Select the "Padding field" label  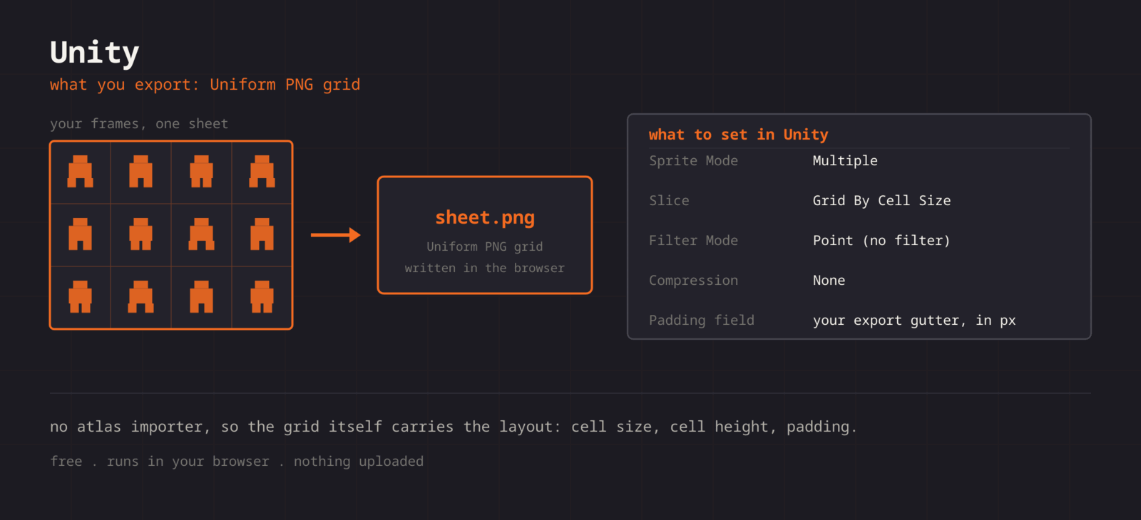click(x=702, y=321)
